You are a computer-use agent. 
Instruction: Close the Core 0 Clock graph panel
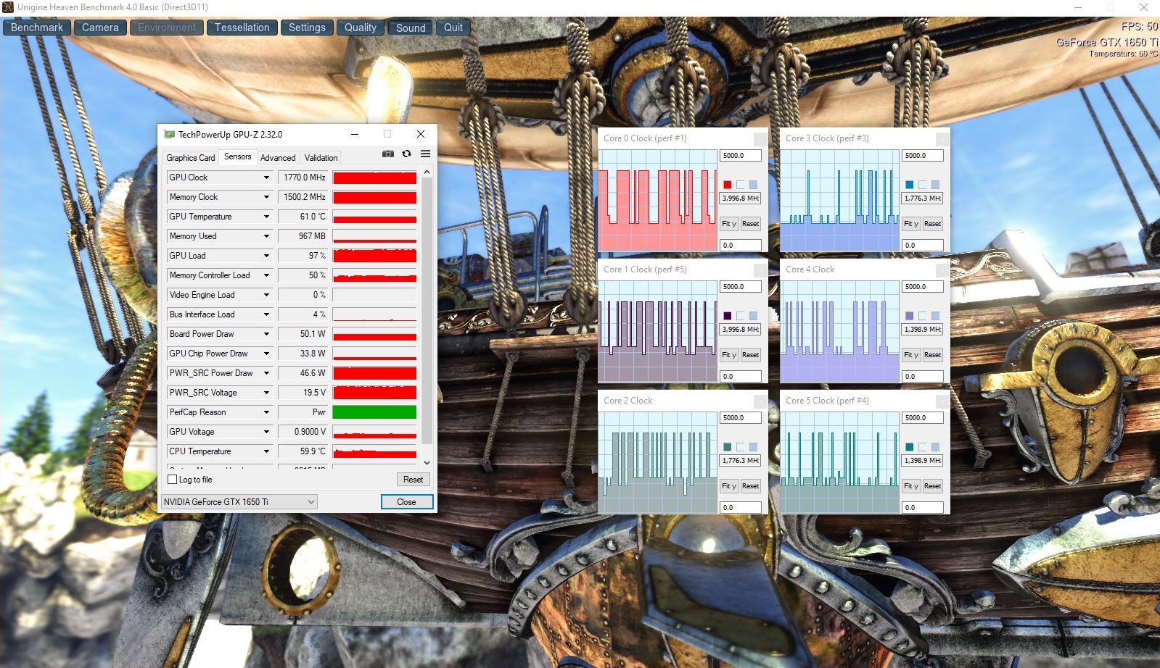point(760,138)
